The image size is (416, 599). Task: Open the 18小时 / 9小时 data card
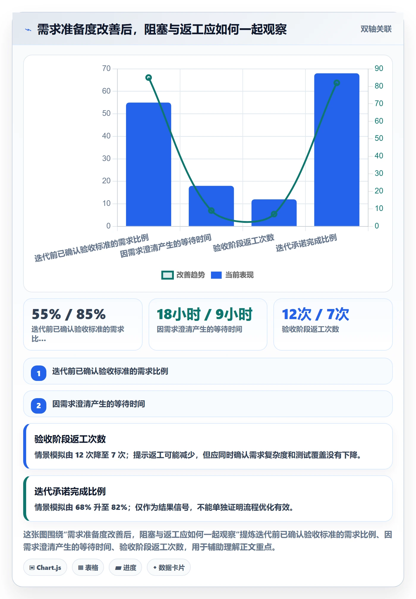click(x=208, y=324)
